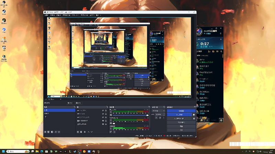This screenshot has width=275, height=154.
Task: Open notifications bell in the League client header
Action: pyautogui.click(x=221, y=33)
